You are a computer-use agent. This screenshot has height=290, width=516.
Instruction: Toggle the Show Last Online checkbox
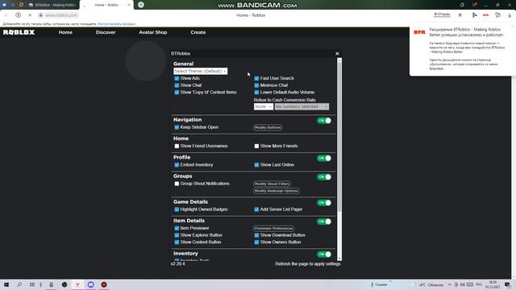click(256, 164)
